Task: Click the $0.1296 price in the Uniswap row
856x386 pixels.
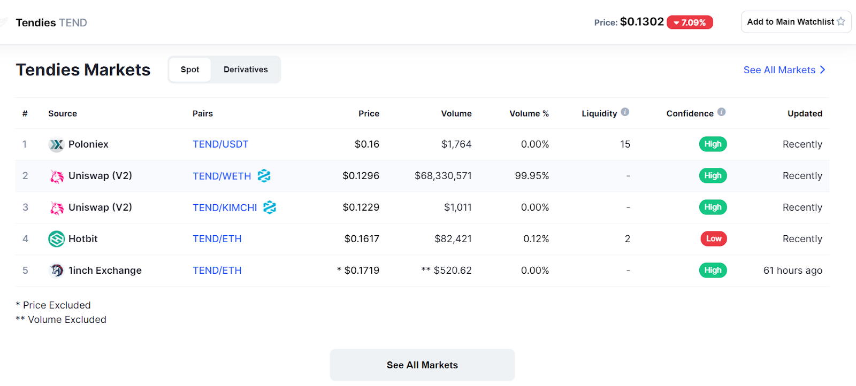Action: click(361, 176)
